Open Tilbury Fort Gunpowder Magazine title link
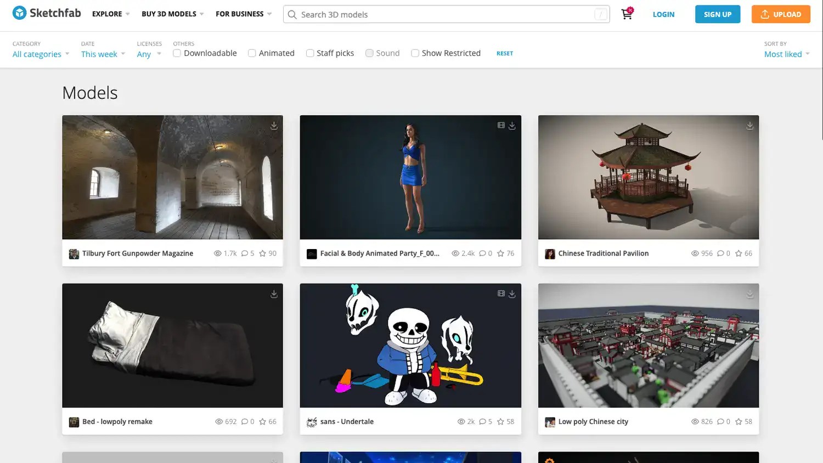The height and width of the screenshot is (463, 823). [x=138, y=253]
